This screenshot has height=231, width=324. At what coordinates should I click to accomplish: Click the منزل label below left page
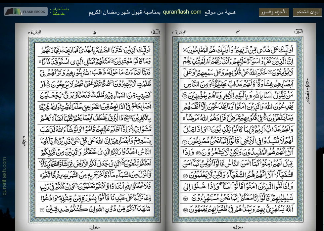tap(94, 227)
